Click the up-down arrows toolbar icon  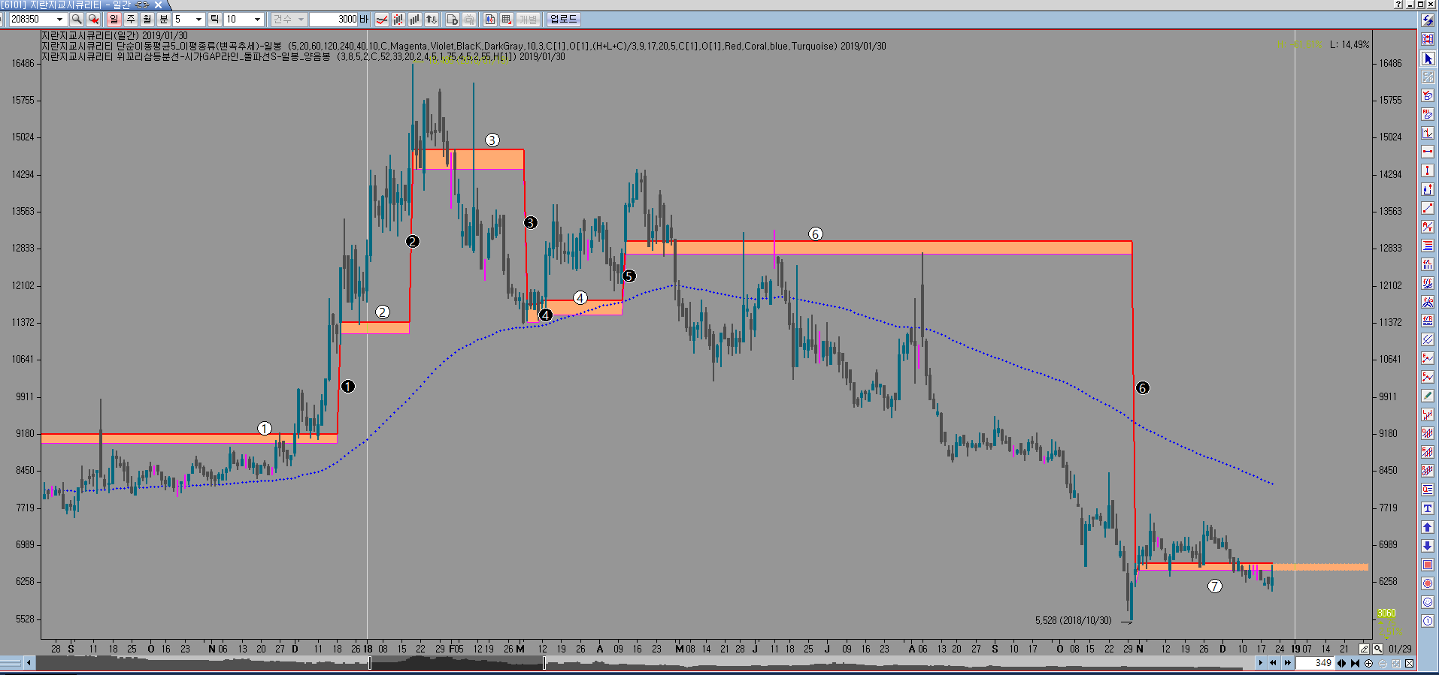432,20
